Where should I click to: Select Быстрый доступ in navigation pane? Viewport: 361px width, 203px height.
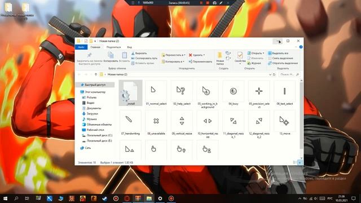coord(95,85)
